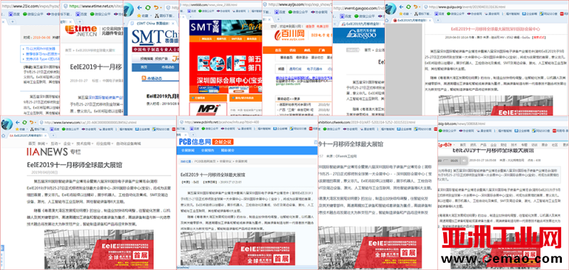Open 市场动态 in SMT China blue nav
Image resolution: width=569 pixels, height=270 pixels.
point(168,67)
